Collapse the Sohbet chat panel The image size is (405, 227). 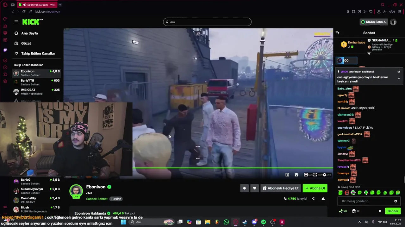337,33
